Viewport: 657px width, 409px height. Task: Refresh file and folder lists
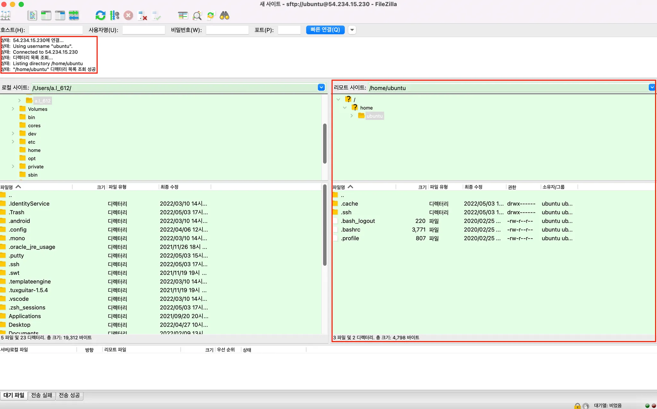[x=100, y=15]
